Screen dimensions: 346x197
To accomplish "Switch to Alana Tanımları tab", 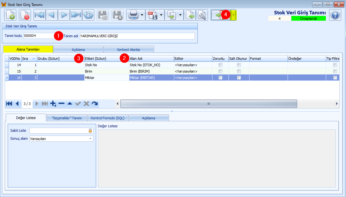I will (28, 49).
